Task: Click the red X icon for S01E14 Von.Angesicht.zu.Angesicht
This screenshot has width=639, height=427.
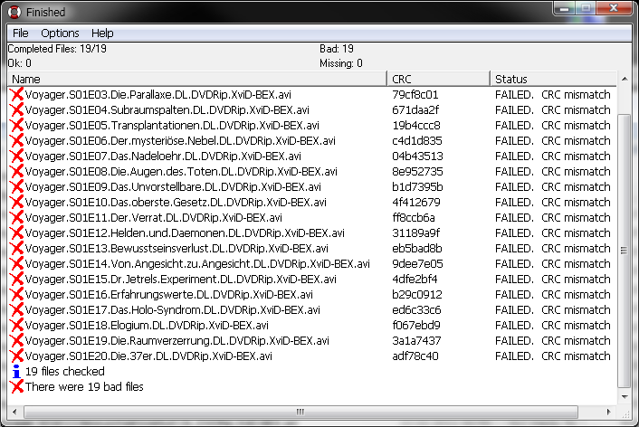Action: coord(16,264)
